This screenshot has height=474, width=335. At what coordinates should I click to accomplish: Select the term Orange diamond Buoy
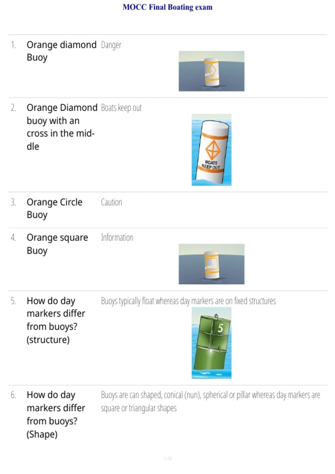(x=61, y=51)
